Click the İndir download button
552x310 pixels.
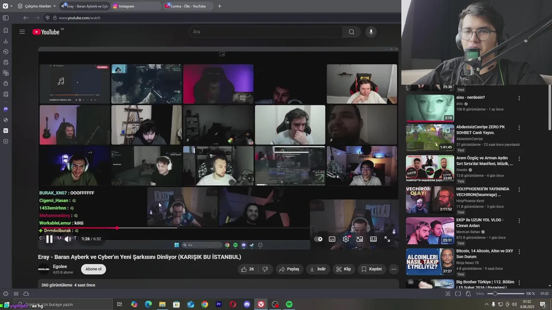pos(318,269)
